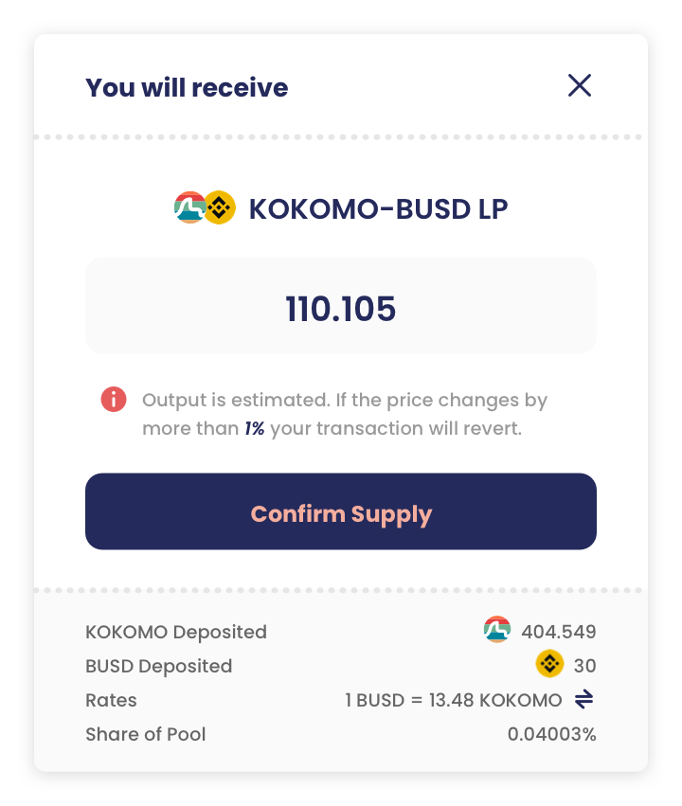
Task: Click the Confirm Supply button
Action: 341,511
